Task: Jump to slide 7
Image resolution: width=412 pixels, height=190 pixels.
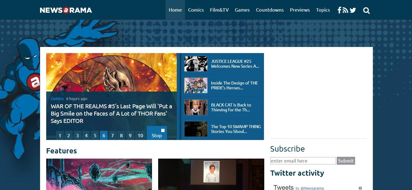Action: pyautogui.click(x=113, y=135)
